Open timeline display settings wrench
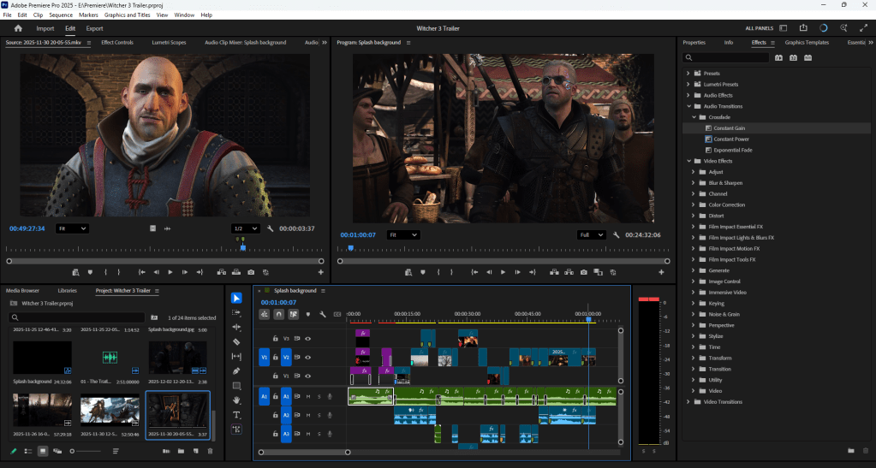The width and height of the screenshot is (876, 468). (x=322, y=314)
